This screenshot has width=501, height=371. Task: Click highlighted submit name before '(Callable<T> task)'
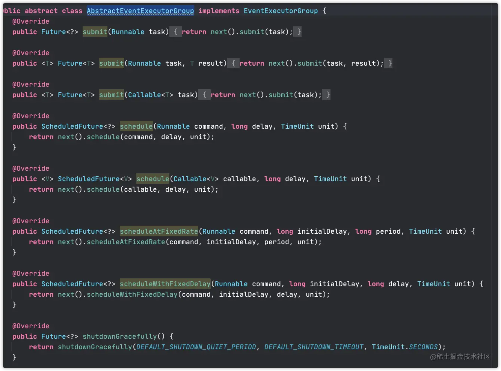[112, 95]
